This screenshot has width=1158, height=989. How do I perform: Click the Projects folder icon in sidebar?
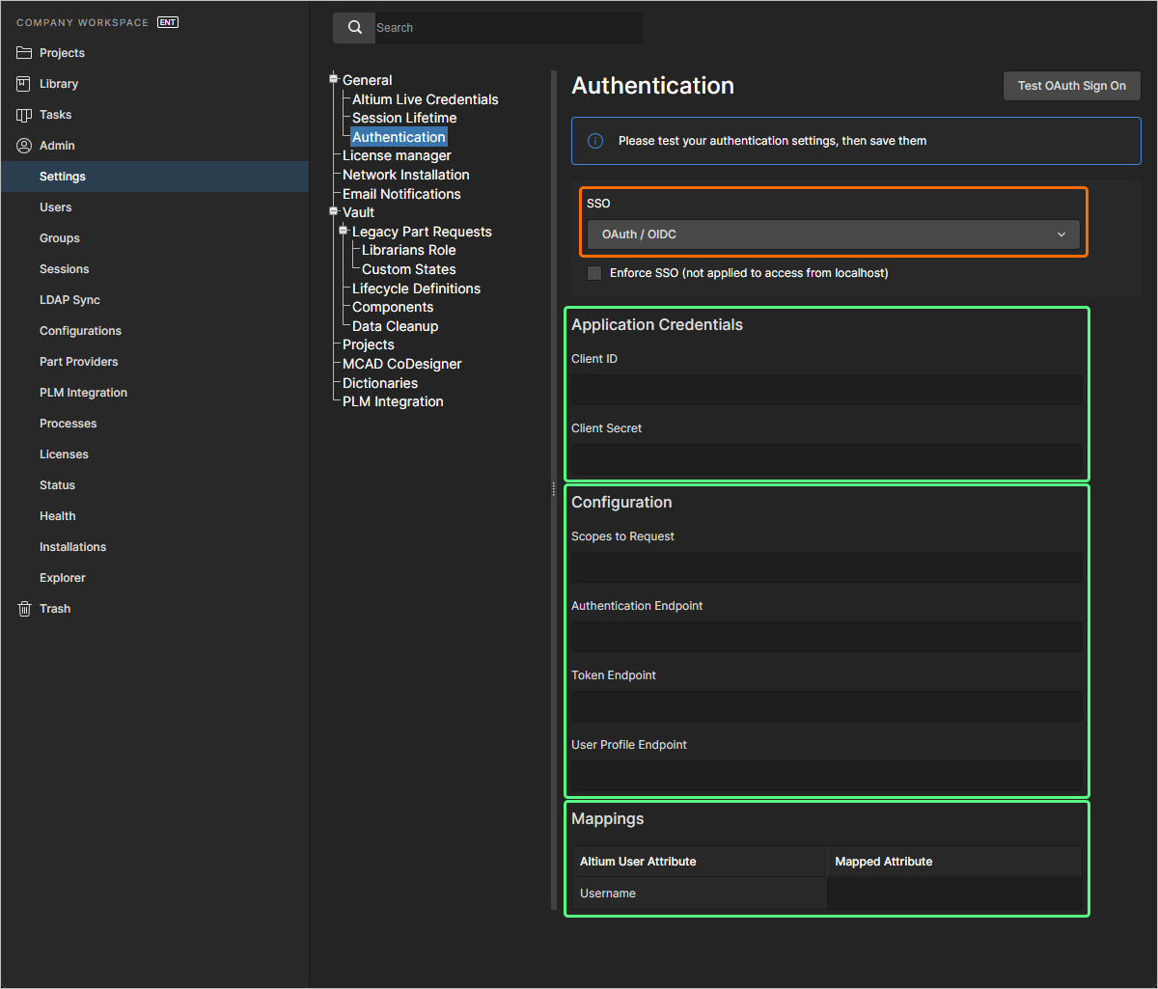click(x=24, y=53)
